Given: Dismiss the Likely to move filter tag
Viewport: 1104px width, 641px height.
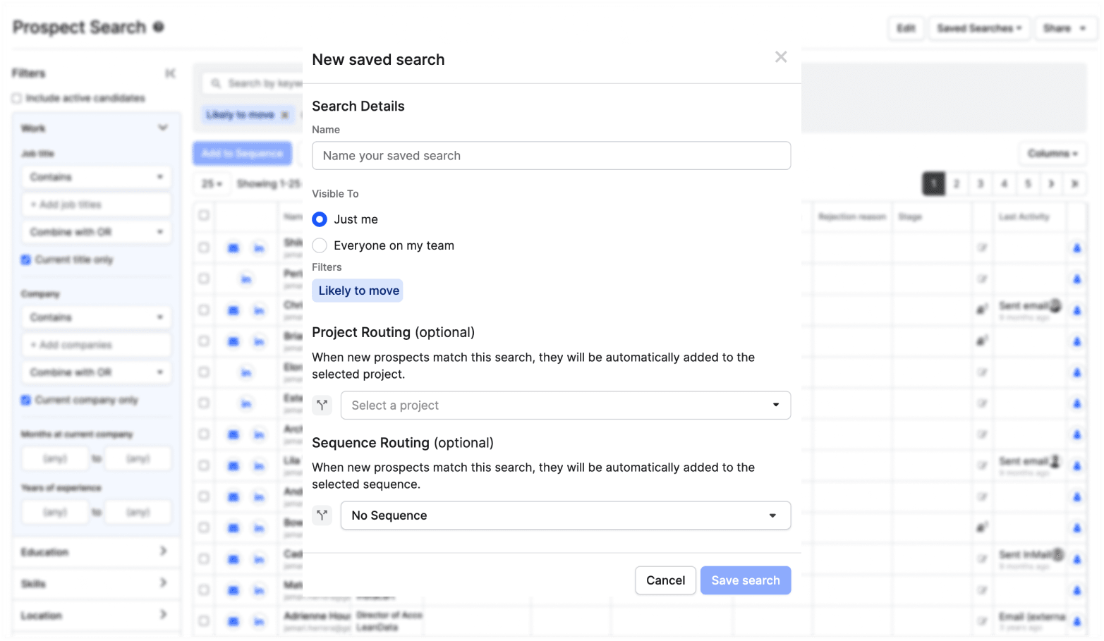Looking at the screenshot, I should click(285, 114).
